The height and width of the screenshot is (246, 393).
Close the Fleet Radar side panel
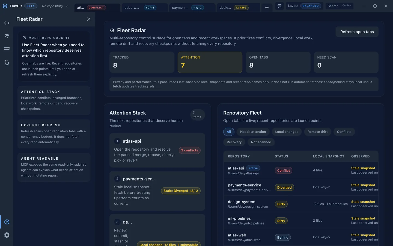click(89, 19)
